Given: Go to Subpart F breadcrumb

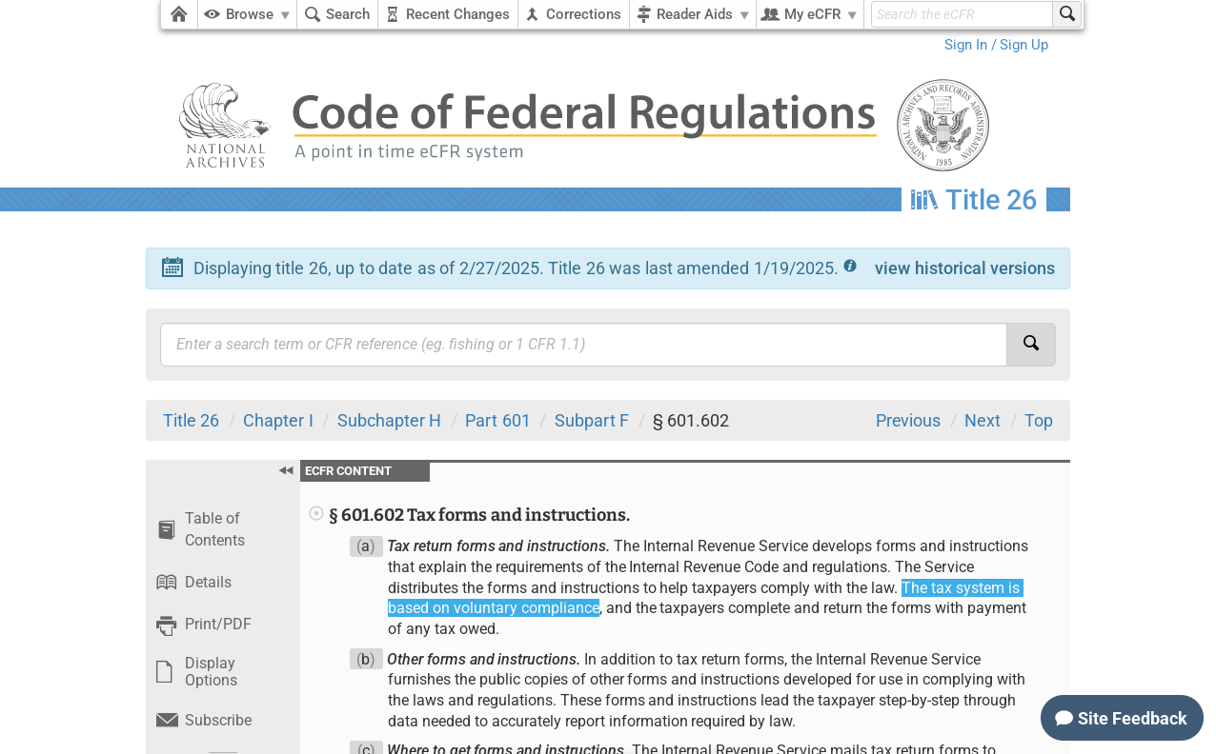Looking at the screenshot, I should coord(592,421).
